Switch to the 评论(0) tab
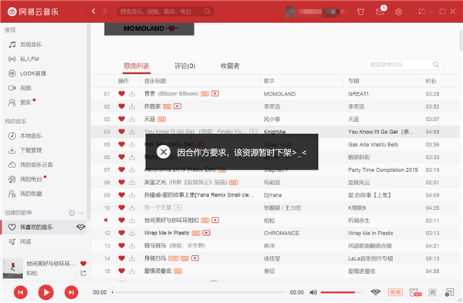 [185, 66]
